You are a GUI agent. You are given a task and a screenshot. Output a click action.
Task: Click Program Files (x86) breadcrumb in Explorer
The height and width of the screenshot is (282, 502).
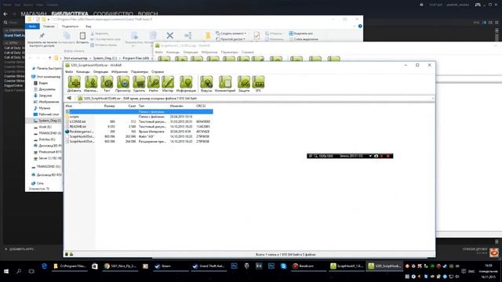(136, 58)
